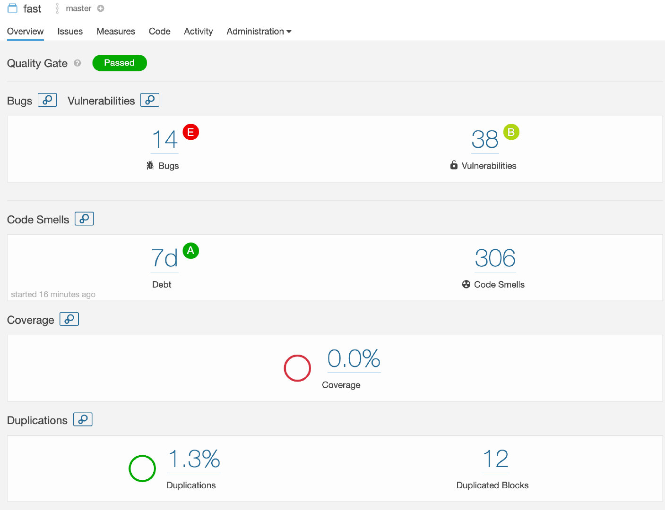
Task: Click the Vulnerabilities section link icon
Action: click(149, 100)
